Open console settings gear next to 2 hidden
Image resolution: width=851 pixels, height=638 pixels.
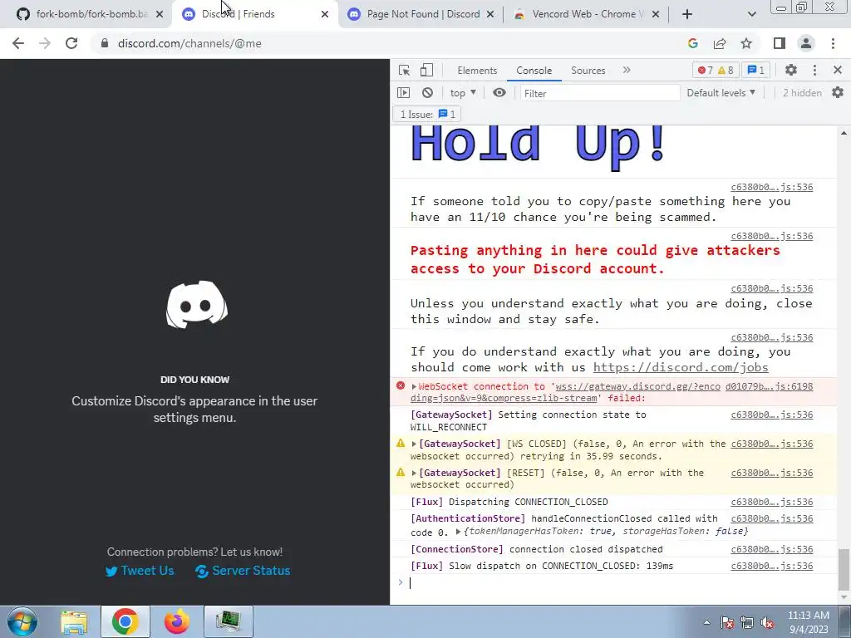click(x=838, y=93)
